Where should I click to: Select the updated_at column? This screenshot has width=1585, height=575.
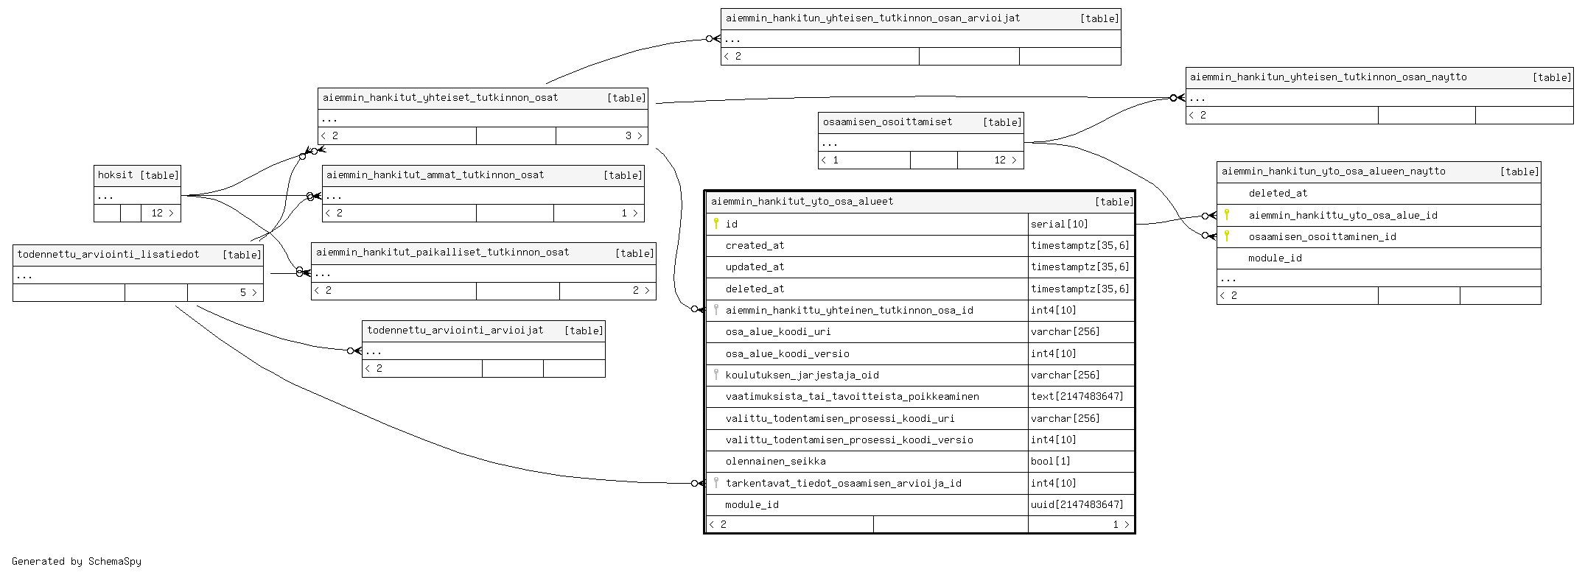click(755, 267)
